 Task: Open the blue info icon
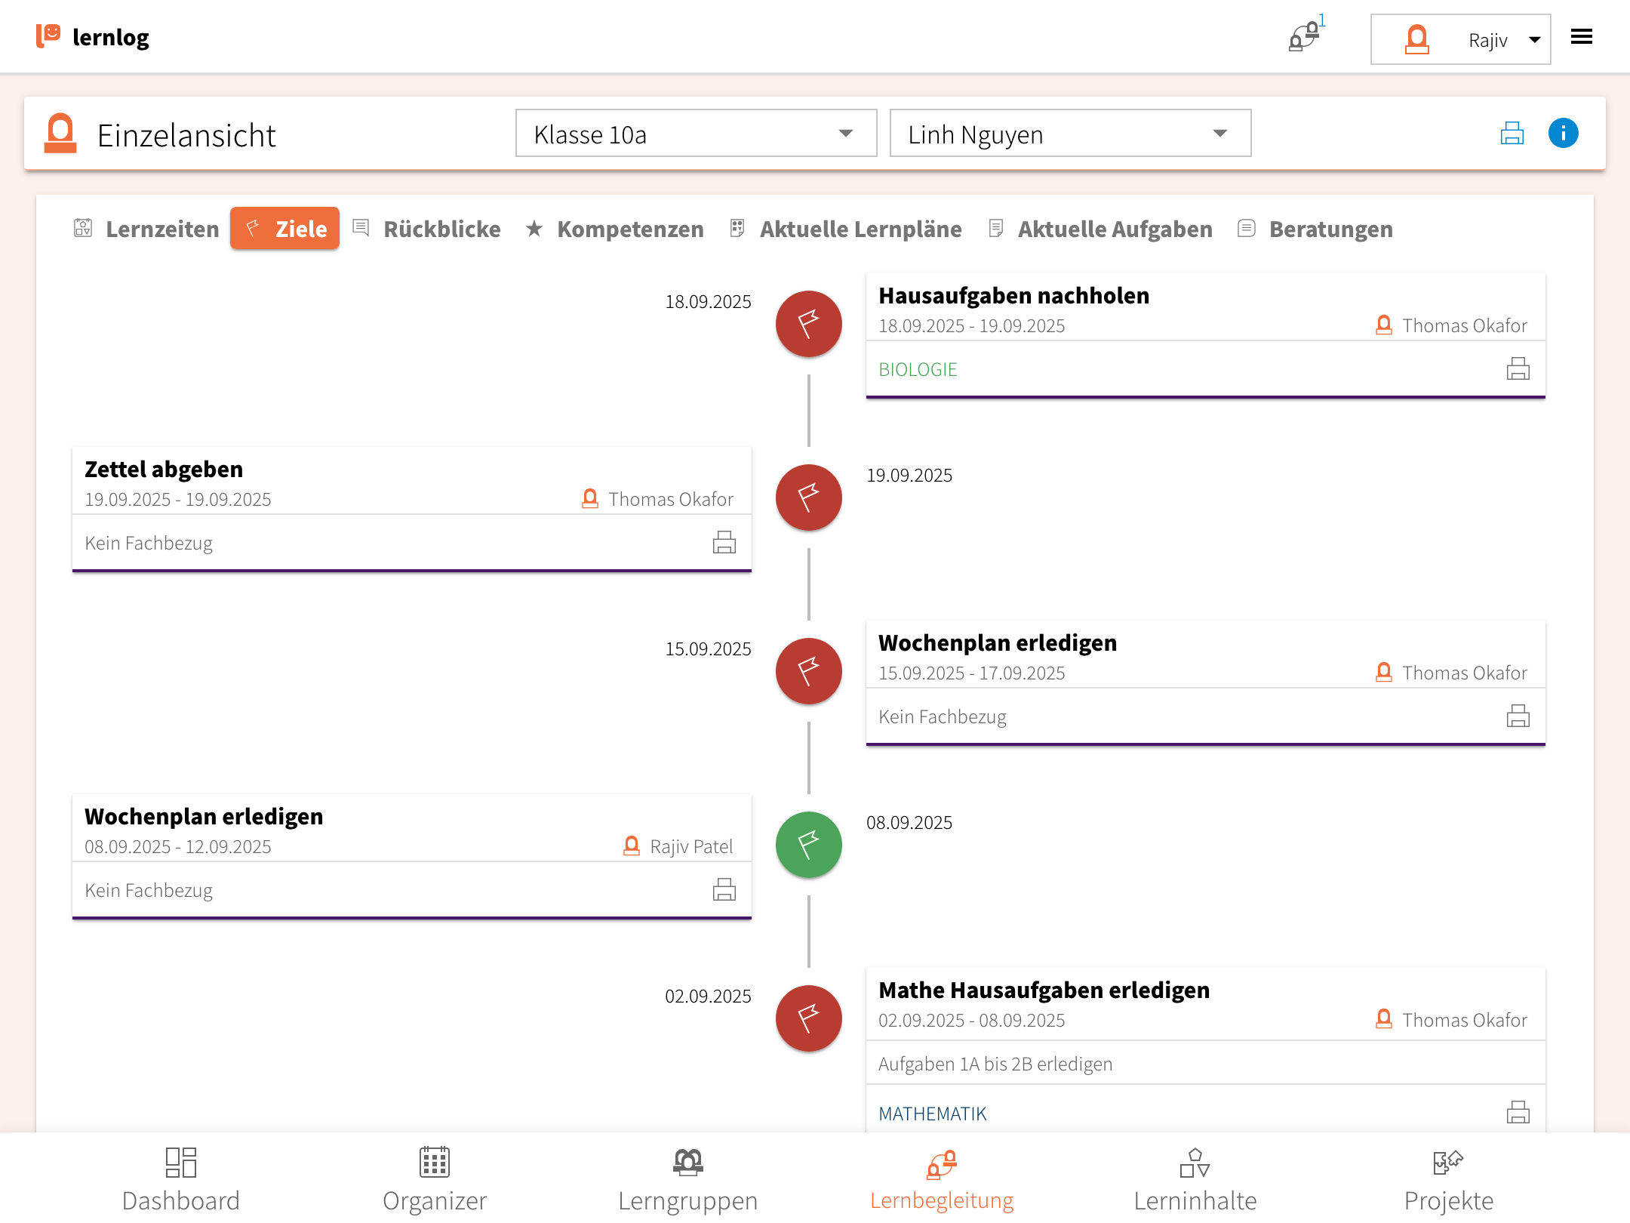tap(1563, 134)
